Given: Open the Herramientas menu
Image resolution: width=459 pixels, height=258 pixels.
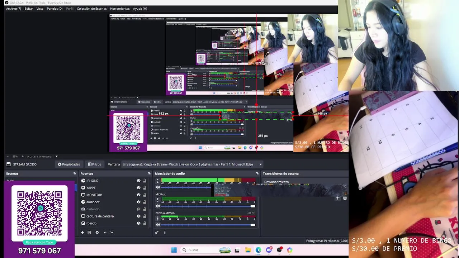Looking at the screenshot, I should click(120, 9).
